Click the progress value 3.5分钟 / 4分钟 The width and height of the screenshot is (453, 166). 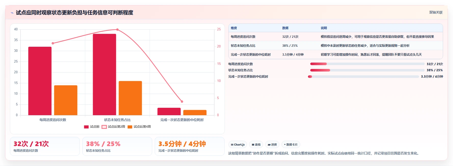tap(432, 77)
